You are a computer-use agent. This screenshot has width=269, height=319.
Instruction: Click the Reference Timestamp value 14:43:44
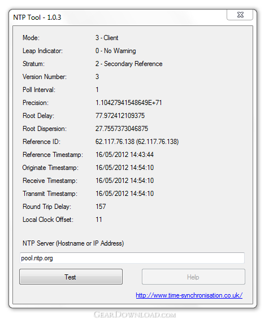[124, 155]
